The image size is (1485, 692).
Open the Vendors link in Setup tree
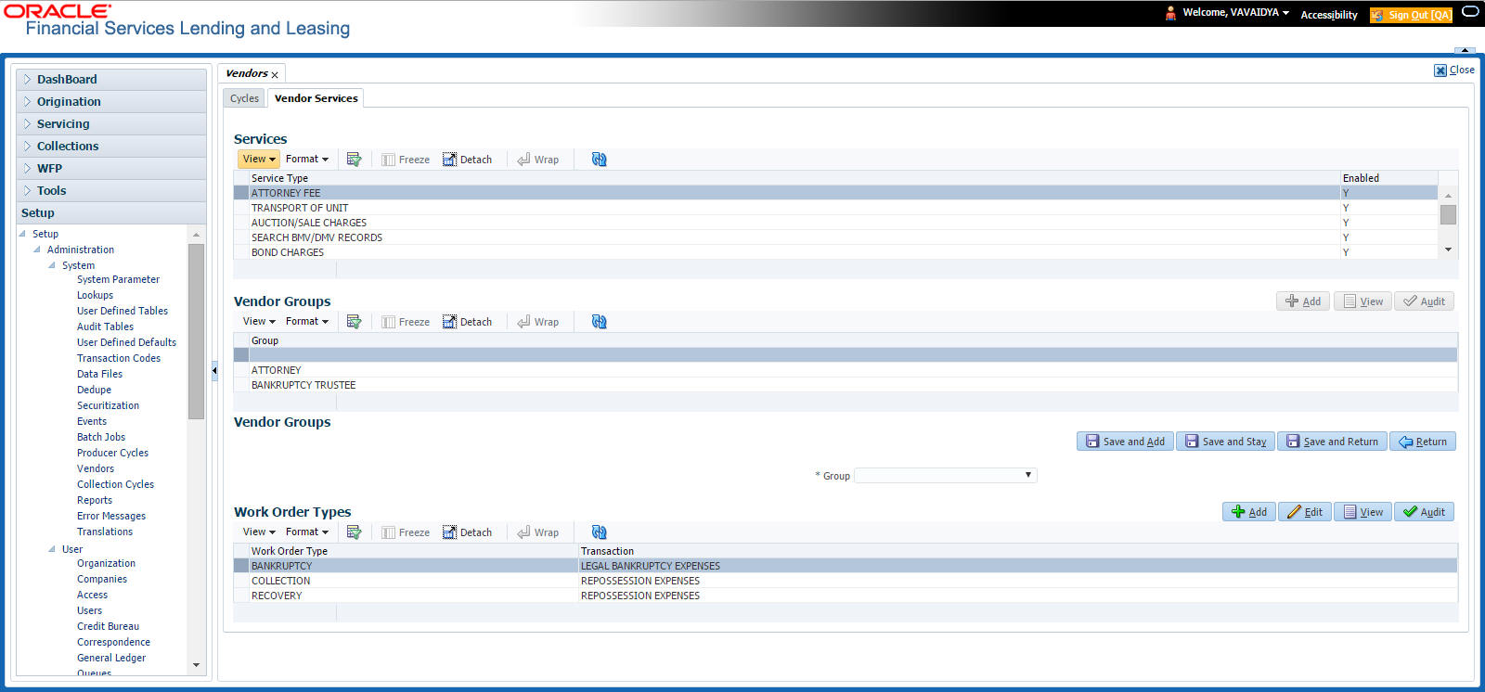point(96,468)
